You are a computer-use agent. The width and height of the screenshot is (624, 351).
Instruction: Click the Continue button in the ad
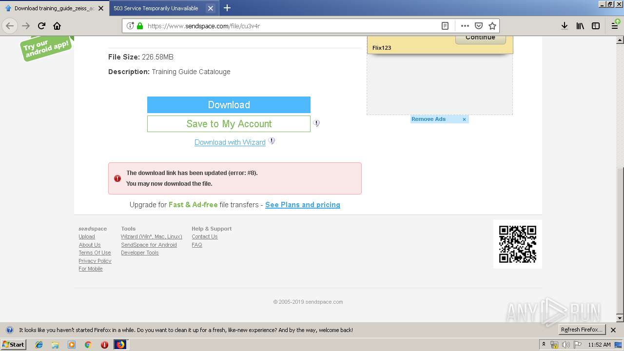tap(480, 39)
